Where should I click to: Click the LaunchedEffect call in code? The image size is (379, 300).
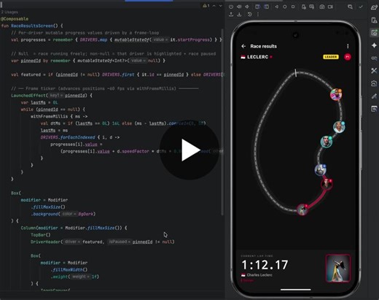pyautogui.click(x=28, y=96)
